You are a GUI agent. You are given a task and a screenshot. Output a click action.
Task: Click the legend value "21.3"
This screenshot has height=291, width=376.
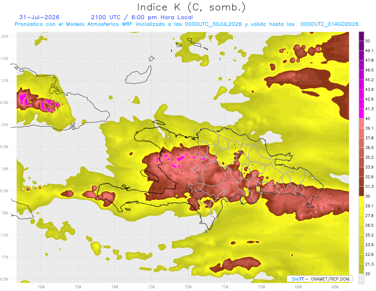pyautogui.click(x=369, y=264)
